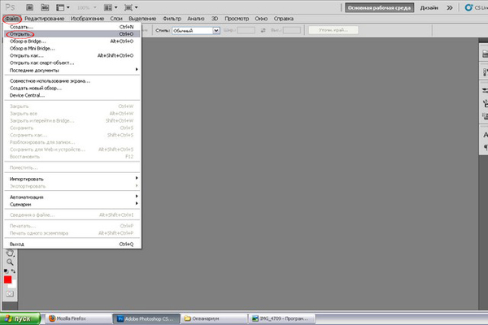Viewport: 488px width, 325px height.
Task: Choose Выход in the Файл menu
Action: point(16,244)
